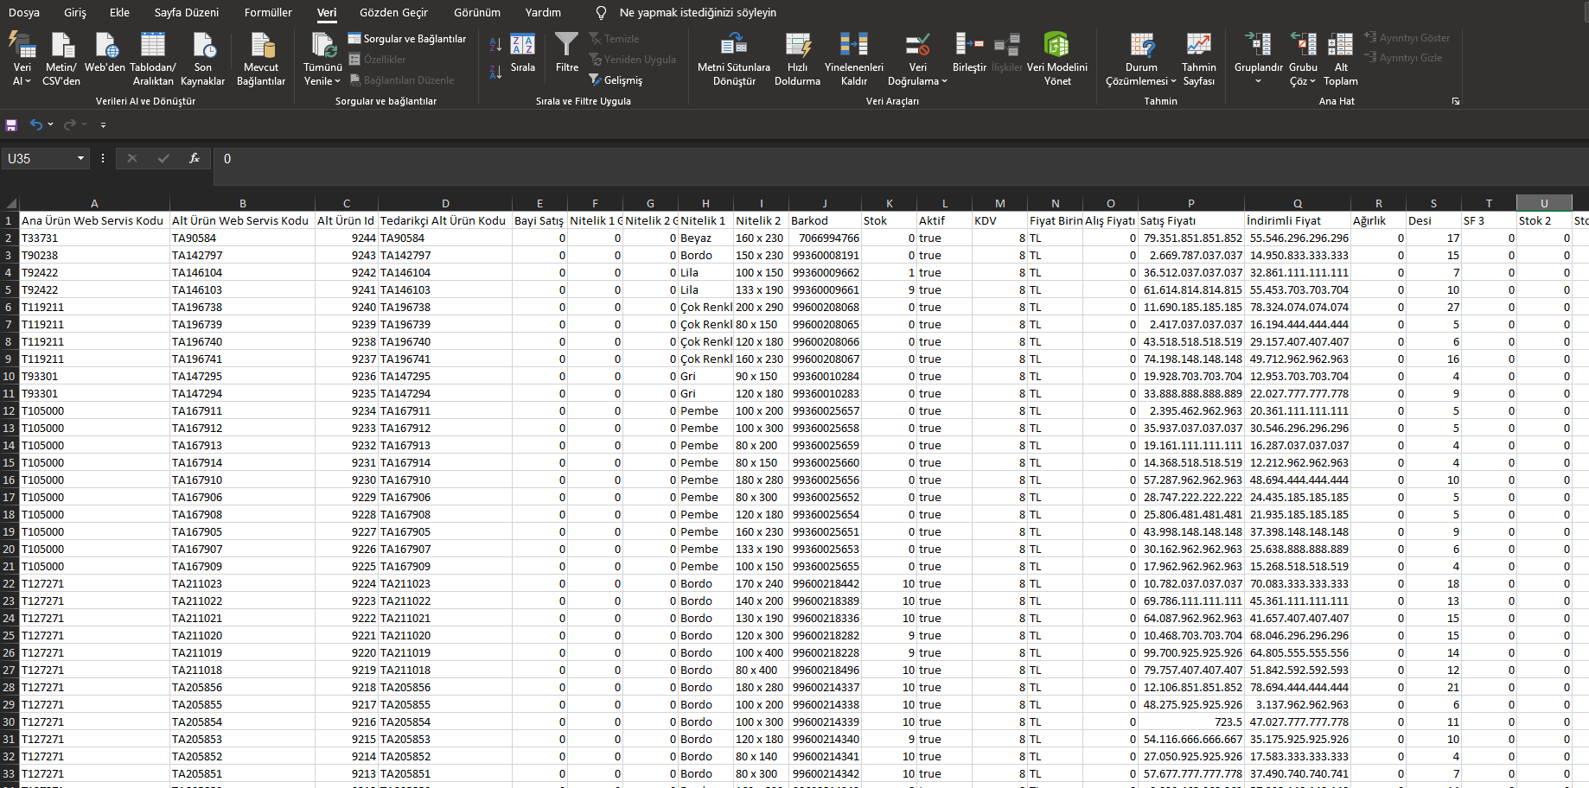Create a Tahmin Sayfası forecast

1198,58
